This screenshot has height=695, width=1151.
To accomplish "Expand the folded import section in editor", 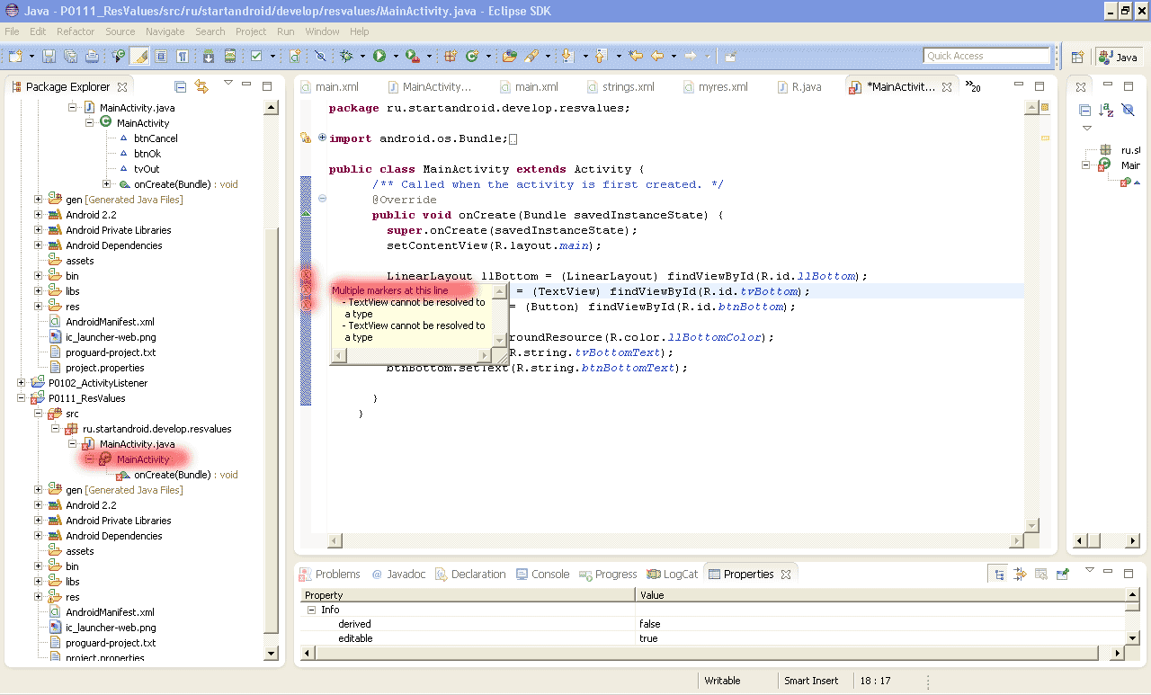I will tap(322, 138).
